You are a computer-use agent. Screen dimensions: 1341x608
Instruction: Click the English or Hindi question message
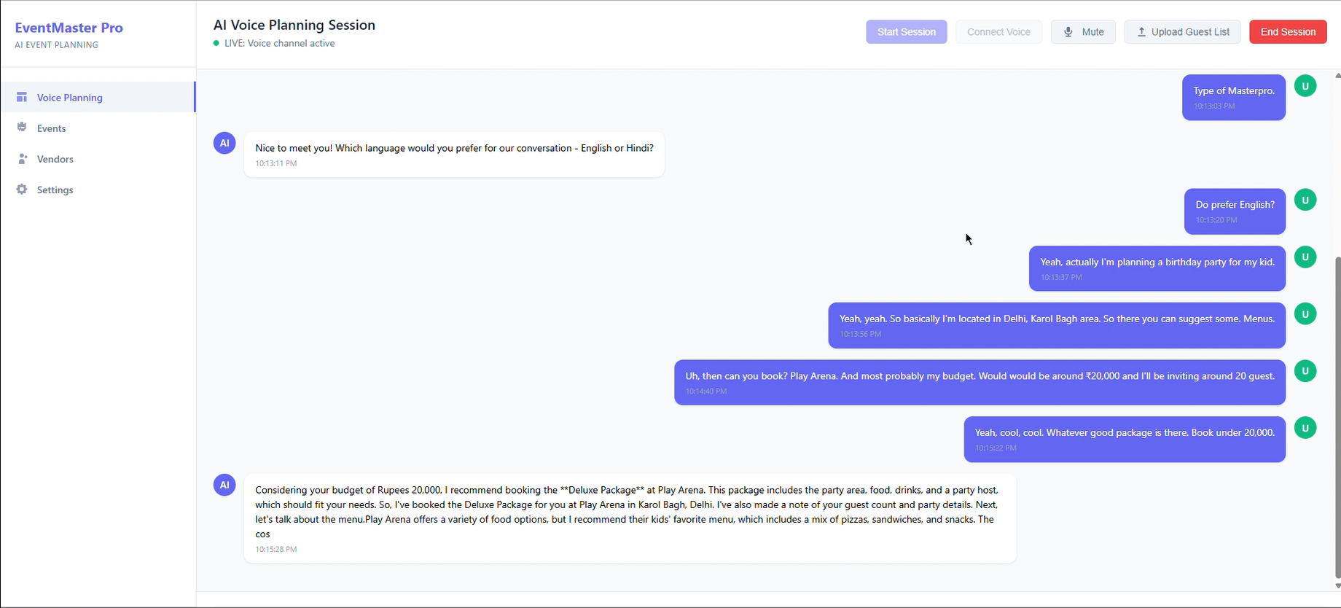[454, 154]
